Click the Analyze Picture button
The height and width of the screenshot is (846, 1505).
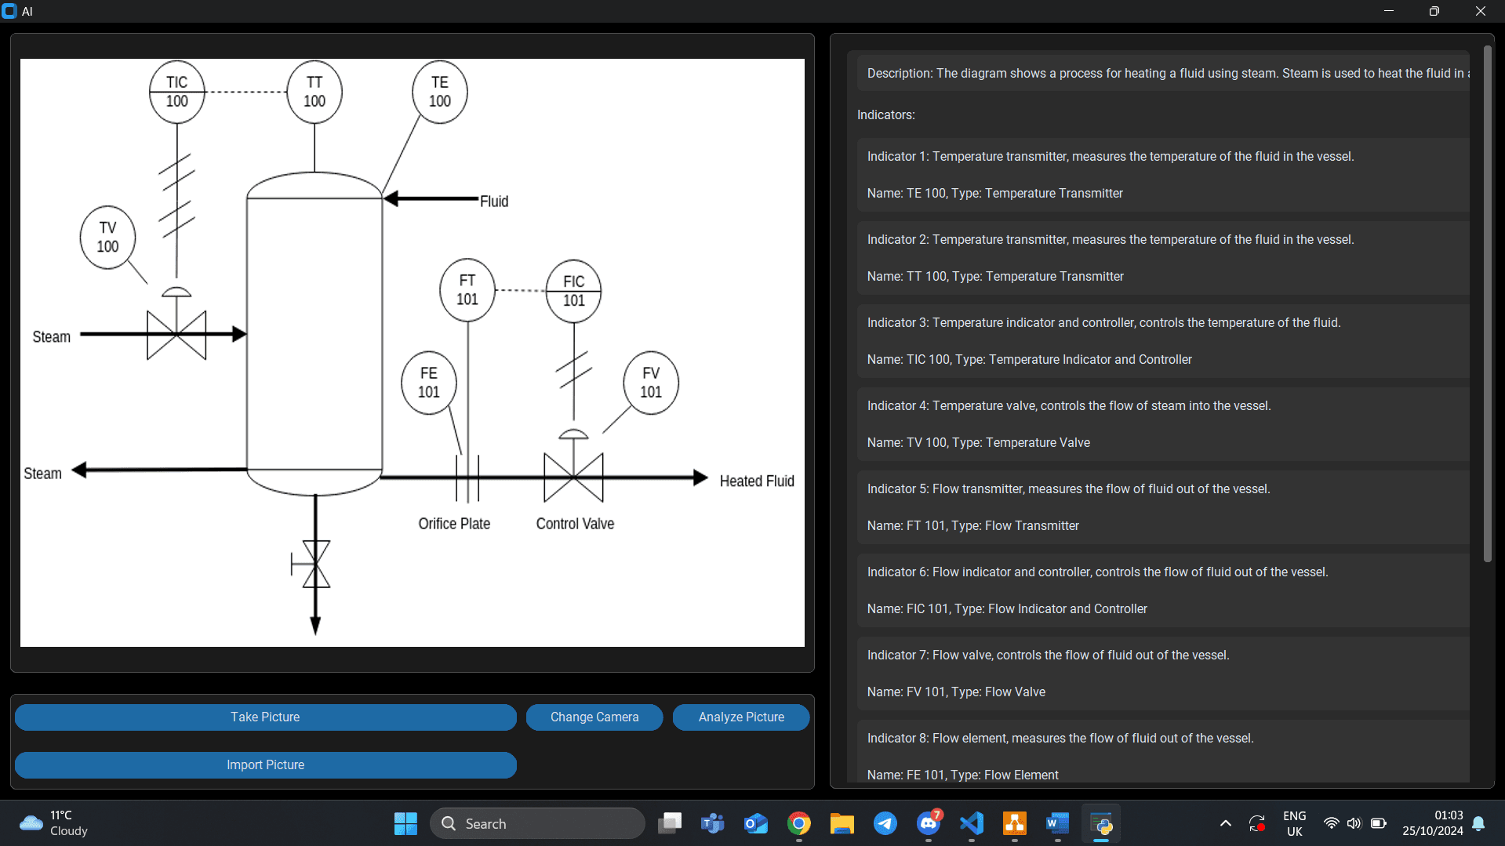click(741, 717)
